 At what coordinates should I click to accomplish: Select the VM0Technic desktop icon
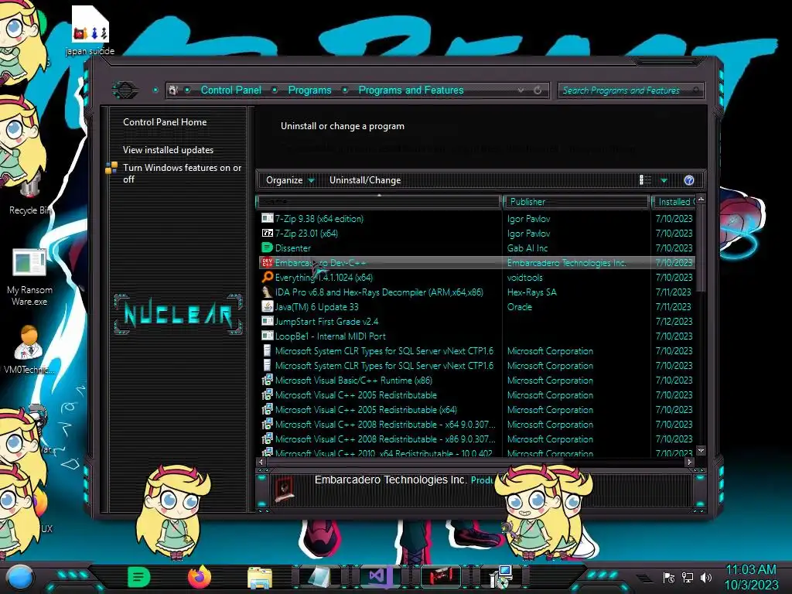point(29,349)
